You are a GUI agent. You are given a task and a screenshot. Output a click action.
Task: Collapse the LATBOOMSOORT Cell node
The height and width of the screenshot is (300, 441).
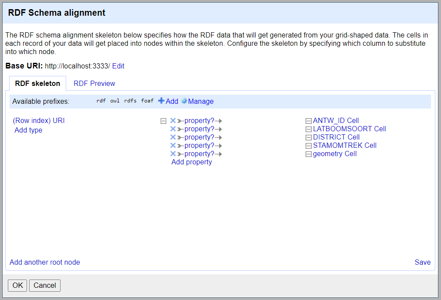coord(309,130)
